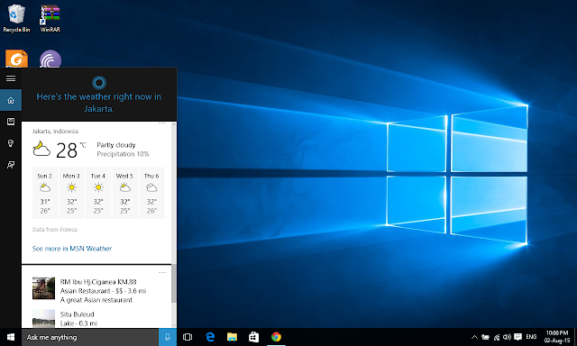Screen dimensions: 577x346
Task: Click the Data from Foreca text
Action: point(54,230)
